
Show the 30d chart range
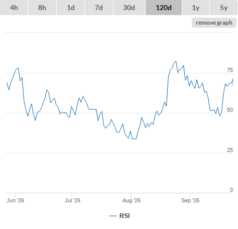click(129, 8)
